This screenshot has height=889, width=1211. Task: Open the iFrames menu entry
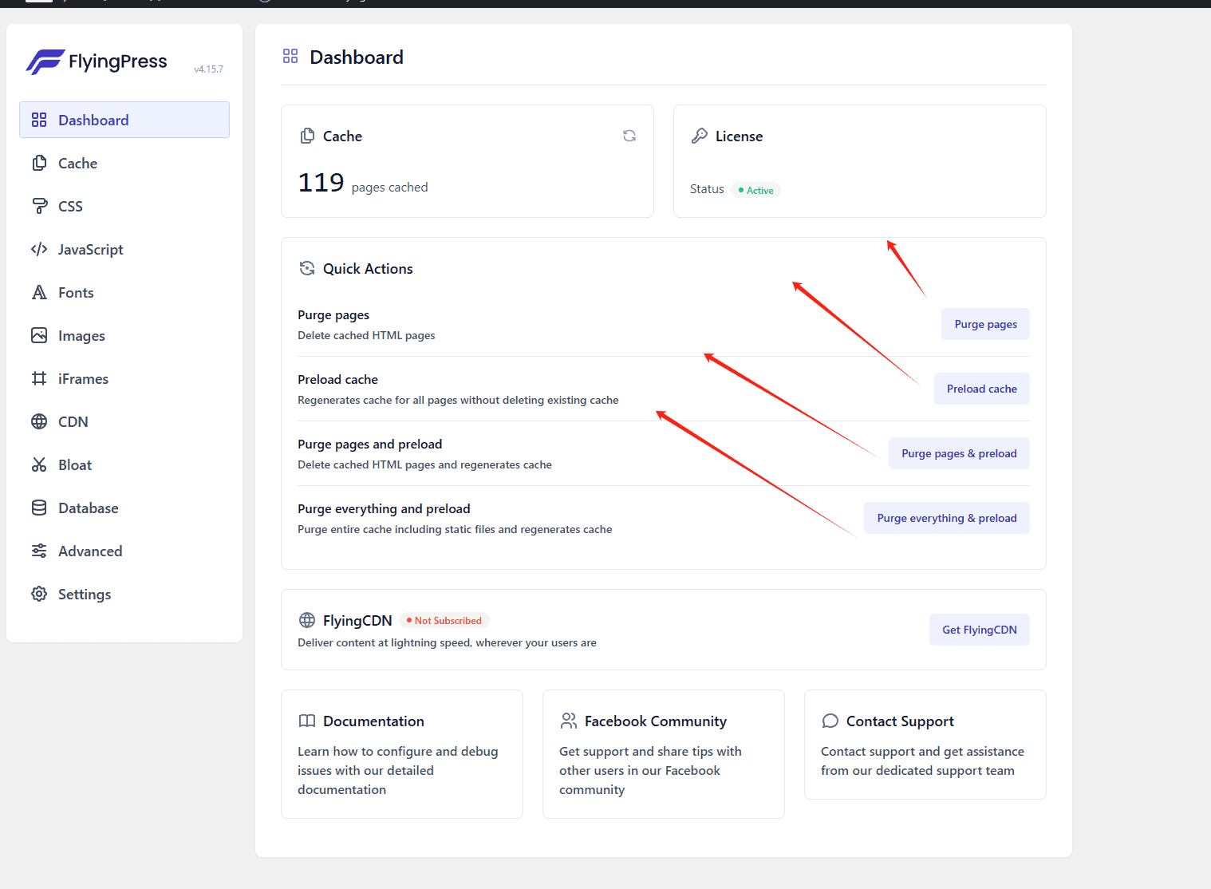124,378
